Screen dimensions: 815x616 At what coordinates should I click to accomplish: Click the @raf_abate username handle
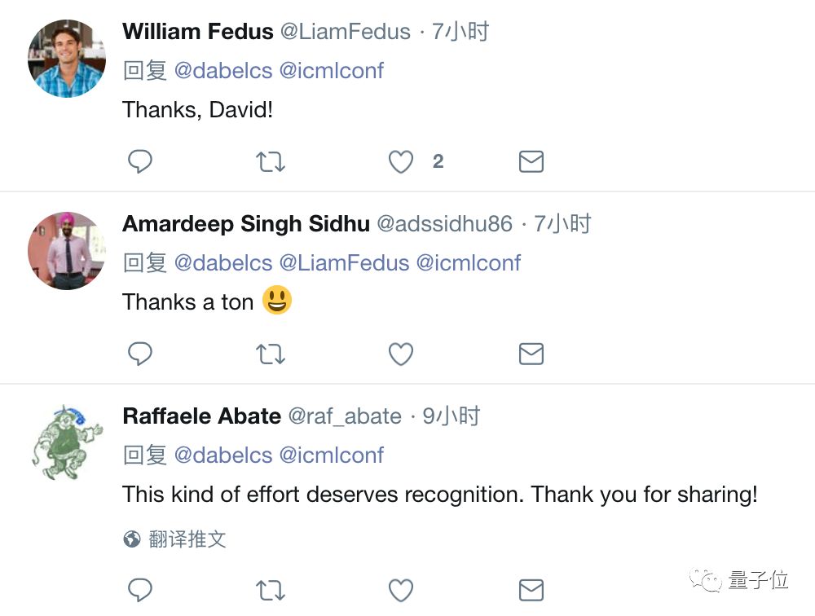(345, 416)
